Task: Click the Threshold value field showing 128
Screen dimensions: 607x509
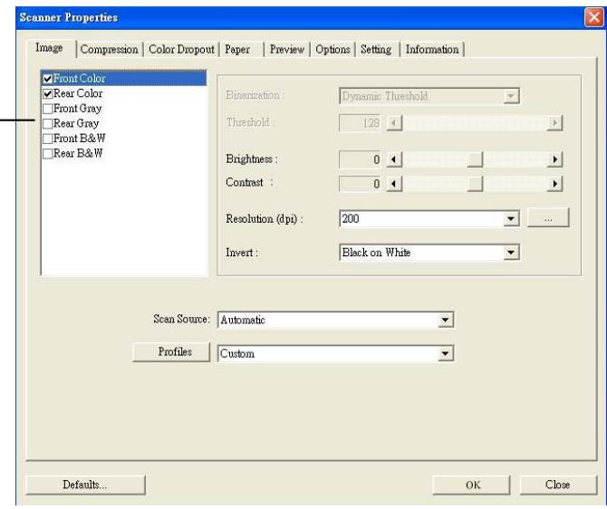Action: tap(360, 123)
